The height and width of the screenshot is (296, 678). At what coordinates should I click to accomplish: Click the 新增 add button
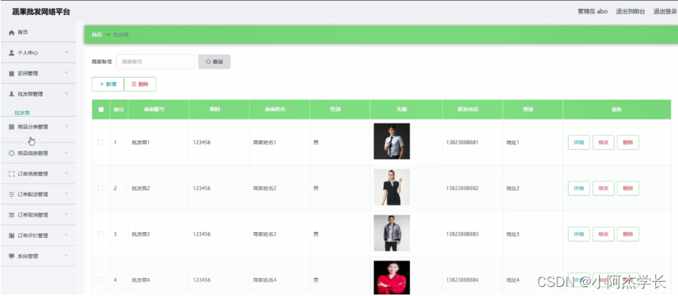coord(108,84)
